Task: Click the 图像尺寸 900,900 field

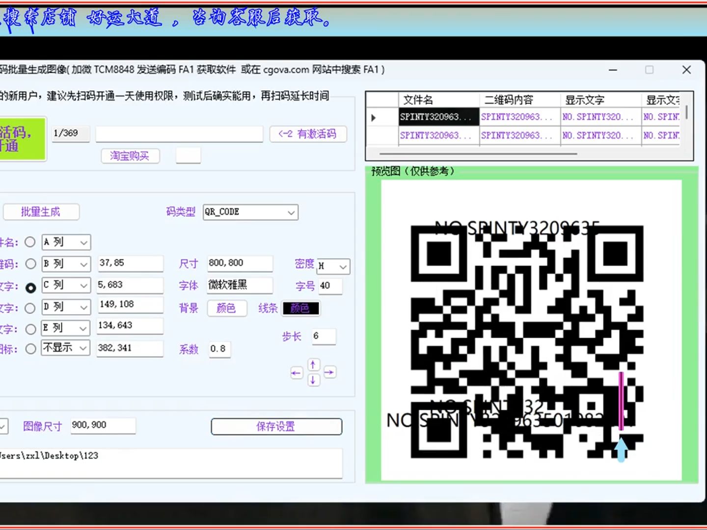Action: click(103, 425)
